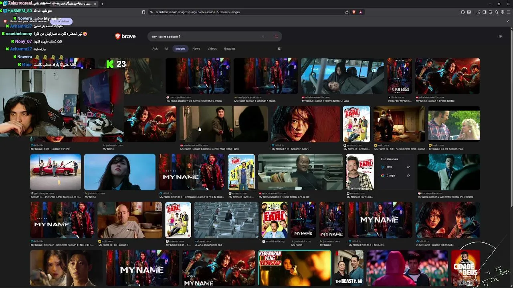Image resolution: width=513 pixels, height=288 pixels.
Task: Open 'My Name Season K Drama Netflix Ji Woo' image
Action: click(343, 76)
